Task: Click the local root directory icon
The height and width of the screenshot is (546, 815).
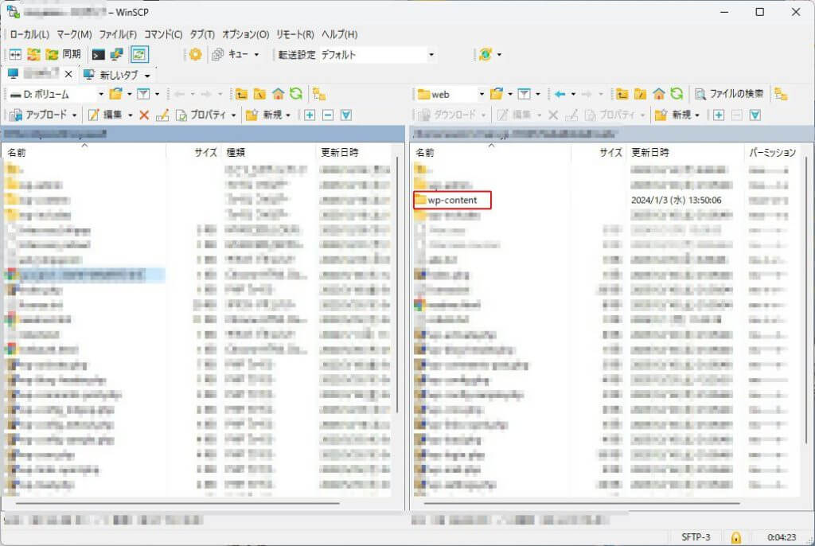Action: pos(259,94)
